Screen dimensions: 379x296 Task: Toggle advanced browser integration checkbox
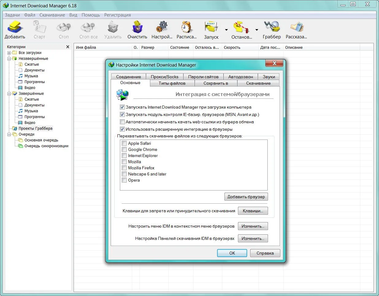pos(122,129)
